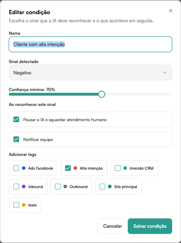Click the orange dot of teste tag
Viewport: 181px width, 243px height.
click(x=24, y=205)
